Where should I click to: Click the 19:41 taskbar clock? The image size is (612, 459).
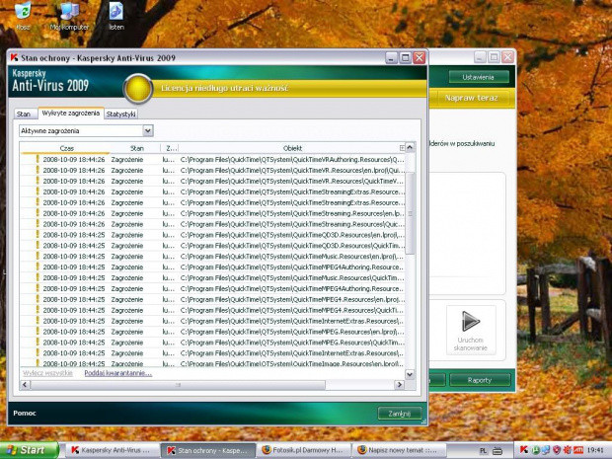coord(596,450)
